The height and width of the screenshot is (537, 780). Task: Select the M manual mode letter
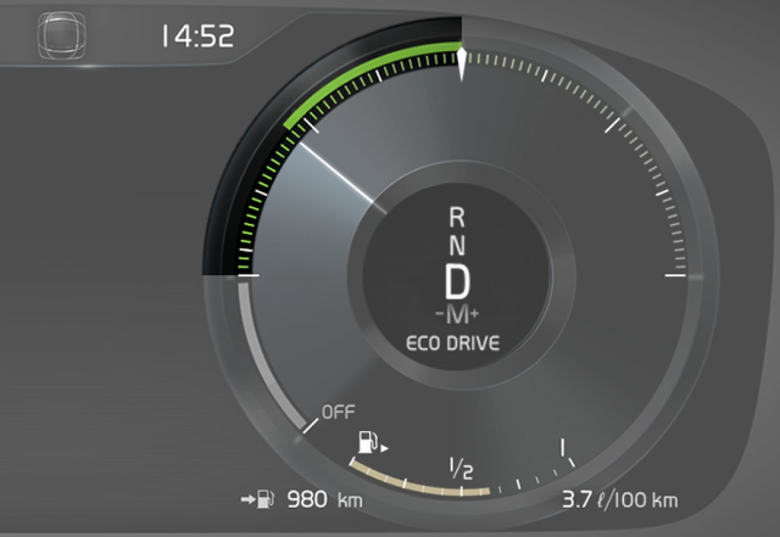coord(457,314)
